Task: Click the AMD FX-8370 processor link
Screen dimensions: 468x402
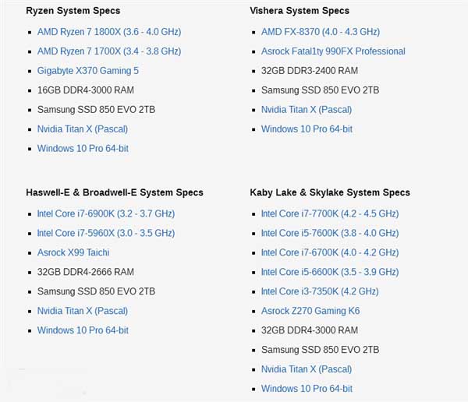Action: (320, 32)
